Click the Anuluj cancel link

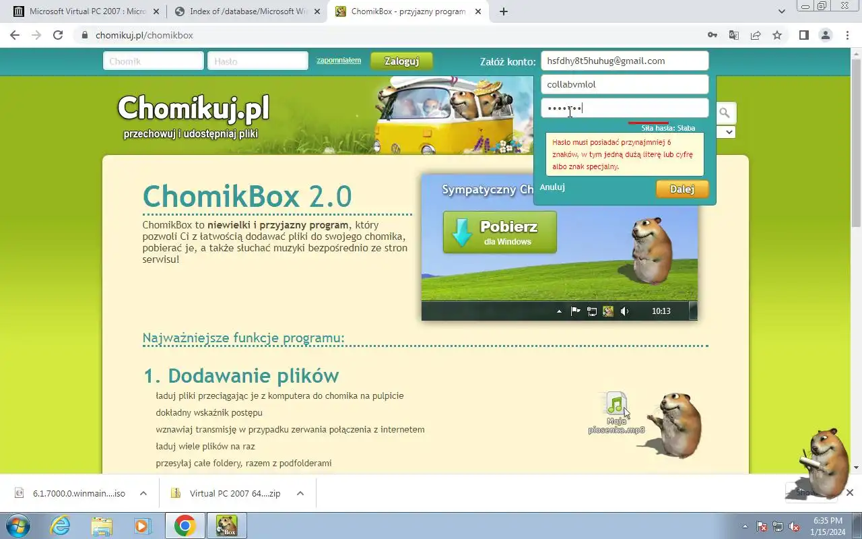pyautogui.click(x=552, y=187)
